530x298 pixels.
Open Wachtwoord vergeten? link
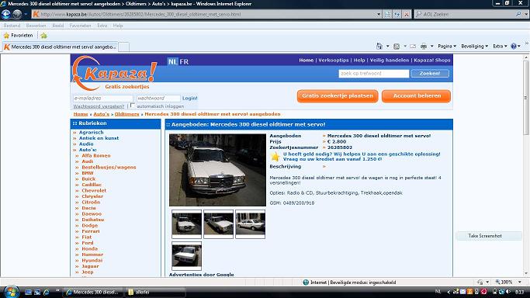point(99,106)
